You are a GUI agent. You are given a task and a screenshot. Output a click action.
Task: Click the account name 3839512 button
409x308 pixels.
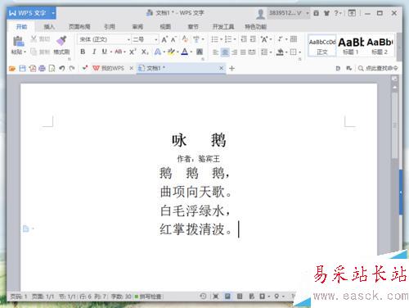click(288, 13)
